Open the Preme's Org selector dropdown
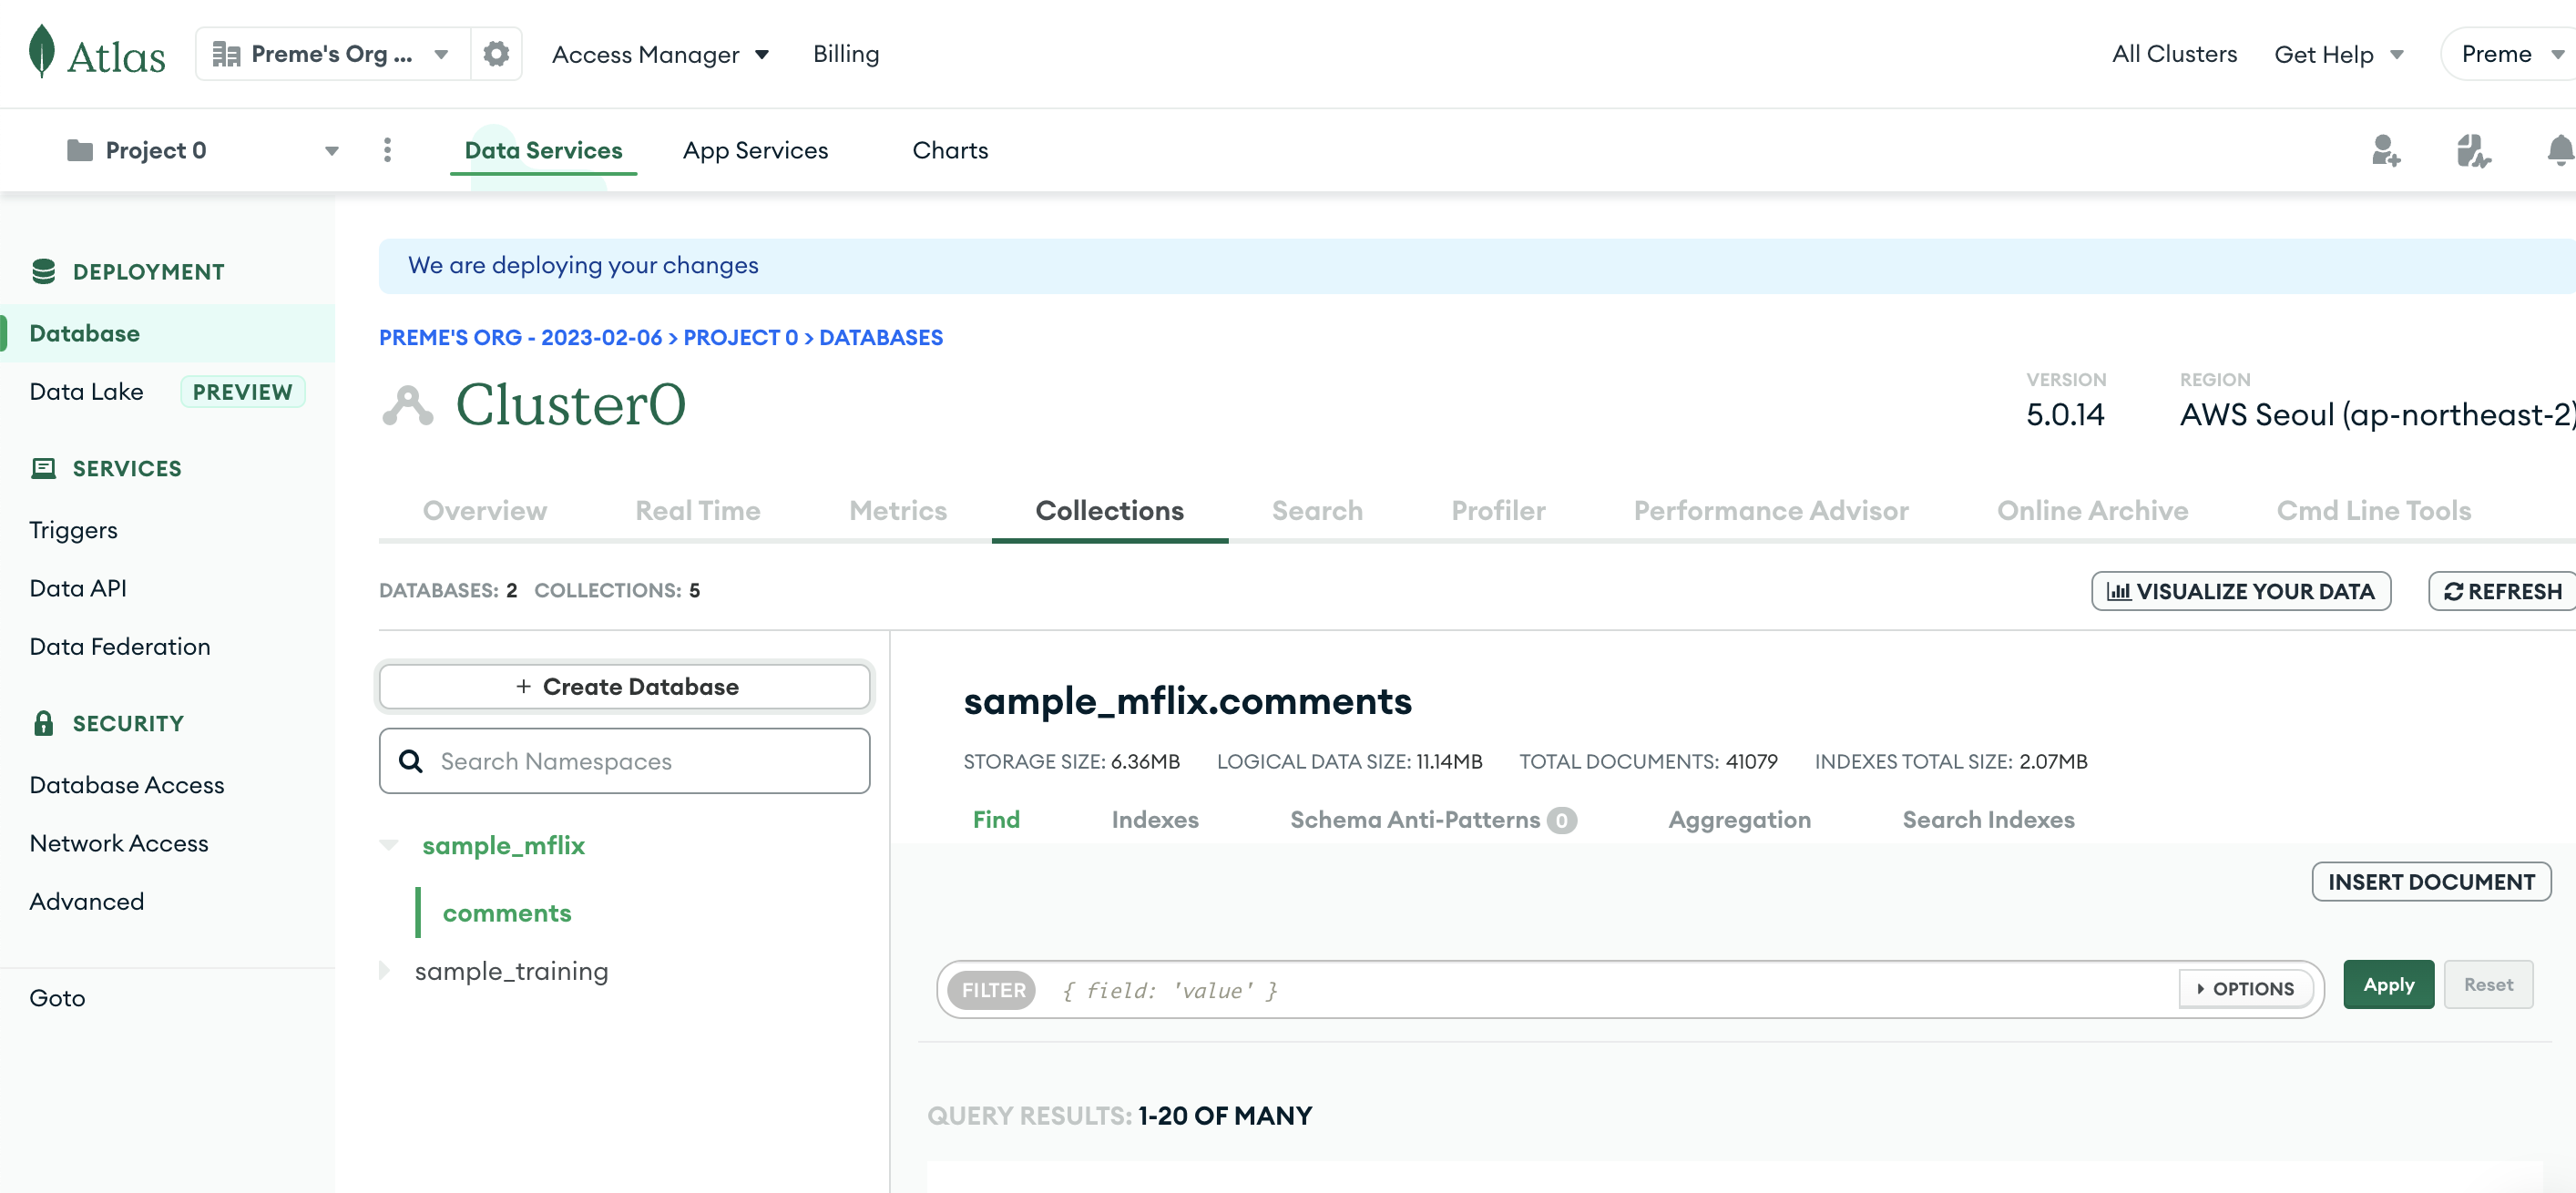 (333, 54)
